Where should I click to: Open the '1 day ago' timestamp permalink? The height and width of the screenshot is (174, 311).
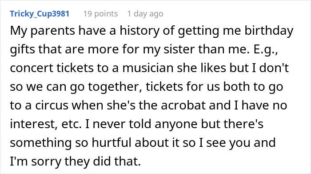pyautogui.click(x=145, y=14)
